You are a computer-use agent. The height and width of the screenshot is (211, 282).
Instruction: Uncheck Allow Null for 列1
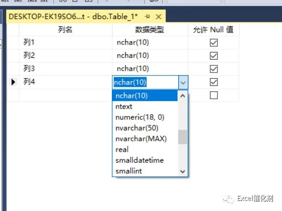(214, 42)
